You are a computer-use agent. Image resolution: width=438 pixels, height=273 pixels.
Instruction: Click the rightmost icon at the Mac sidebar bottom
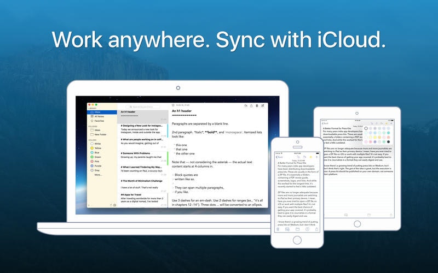(114, 205)
